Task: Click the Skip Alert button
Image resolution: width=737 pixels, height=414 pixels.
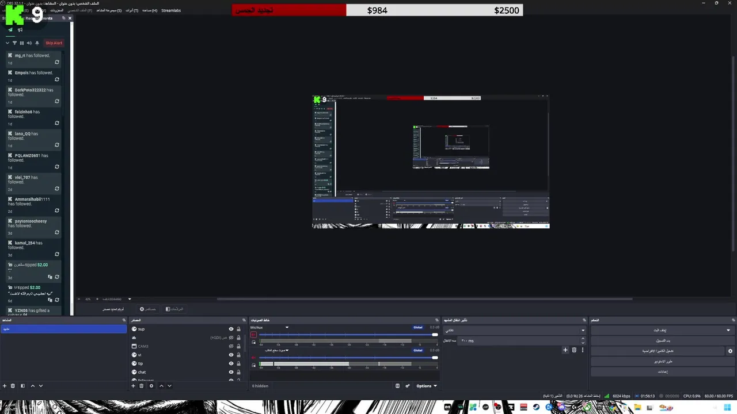Action: pos(54,43)
